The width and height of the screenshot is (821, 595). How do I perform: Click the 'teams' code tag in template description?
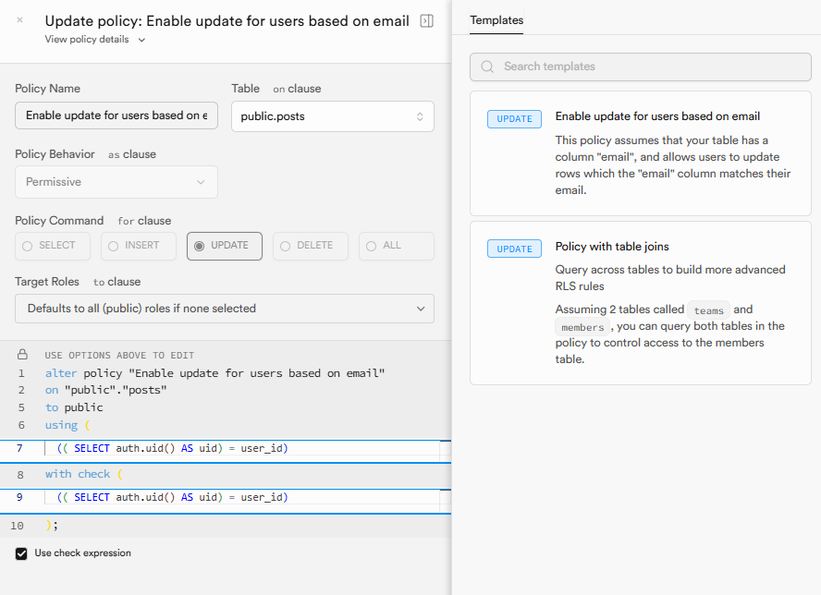click(x=708, y=310)
